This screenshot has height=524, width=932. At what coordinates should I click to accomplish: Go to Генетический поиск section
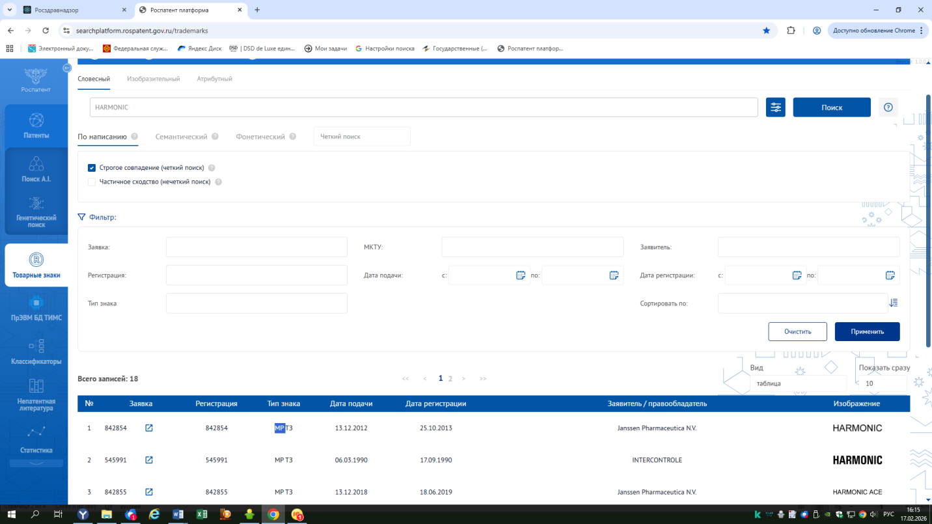coord(36,212)
